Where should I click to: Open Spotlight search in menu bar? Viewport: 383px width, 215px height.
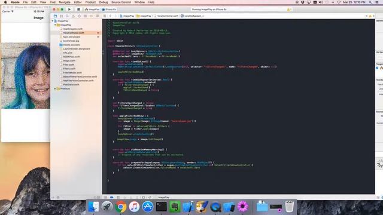(370, 2)
